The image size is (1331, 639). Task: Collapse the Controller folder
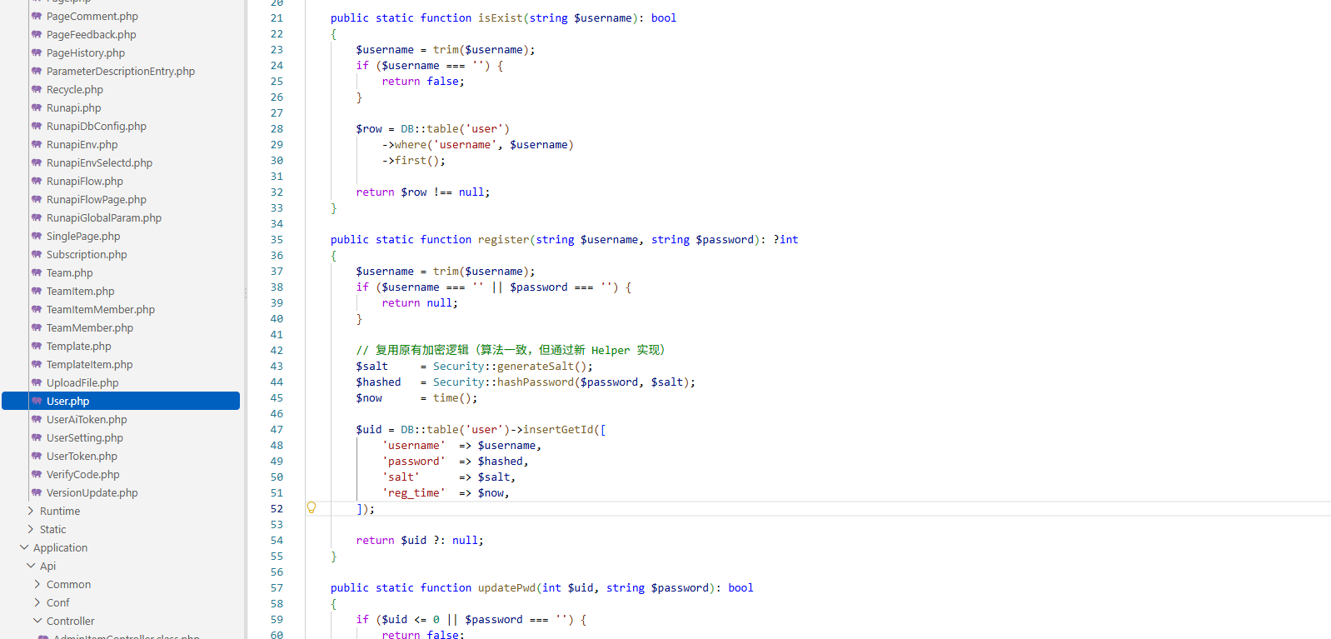click(x=37, y=621)
